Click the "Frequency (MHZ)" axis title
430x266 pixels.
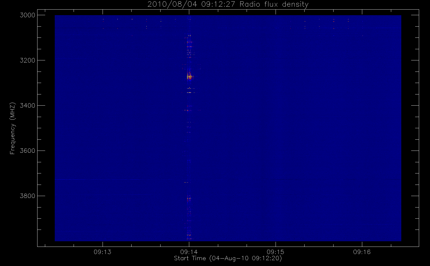click(12, 128)
